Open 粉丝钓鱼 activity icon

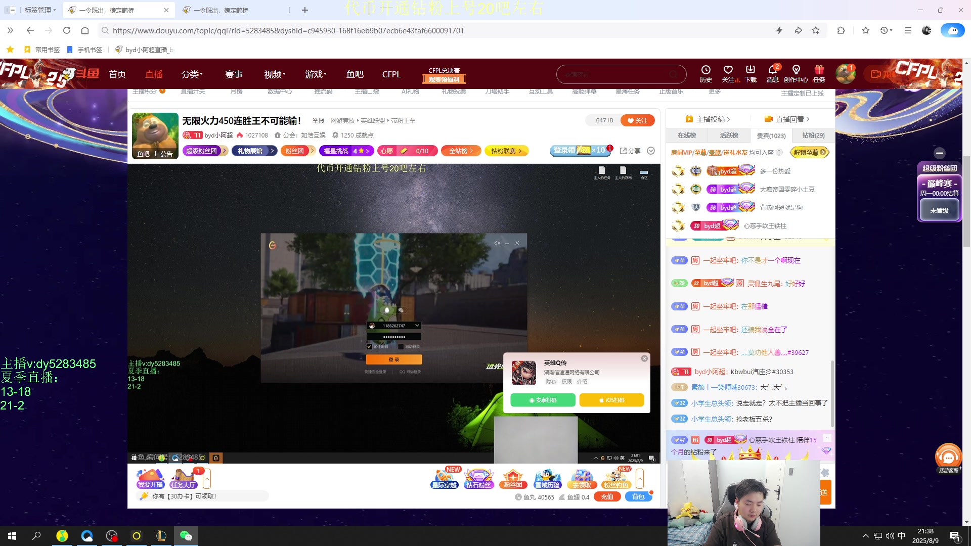pos(616,478)
